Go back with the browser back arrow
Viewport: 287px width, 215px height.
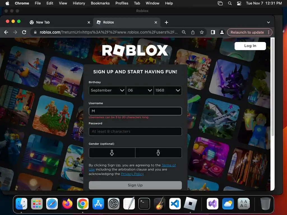point(6,32)
